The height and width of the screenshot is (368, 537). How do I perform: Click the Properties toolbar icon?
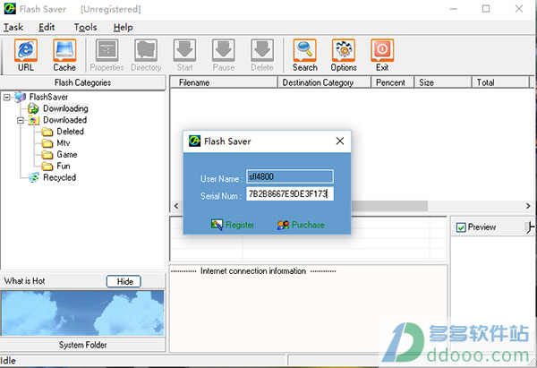pyautogui.click(x=107, y=56)
